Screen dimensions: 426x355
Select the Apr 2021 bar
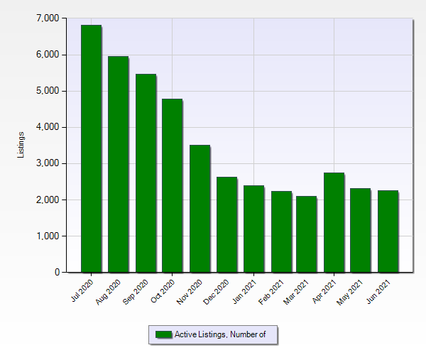point(334,223)
